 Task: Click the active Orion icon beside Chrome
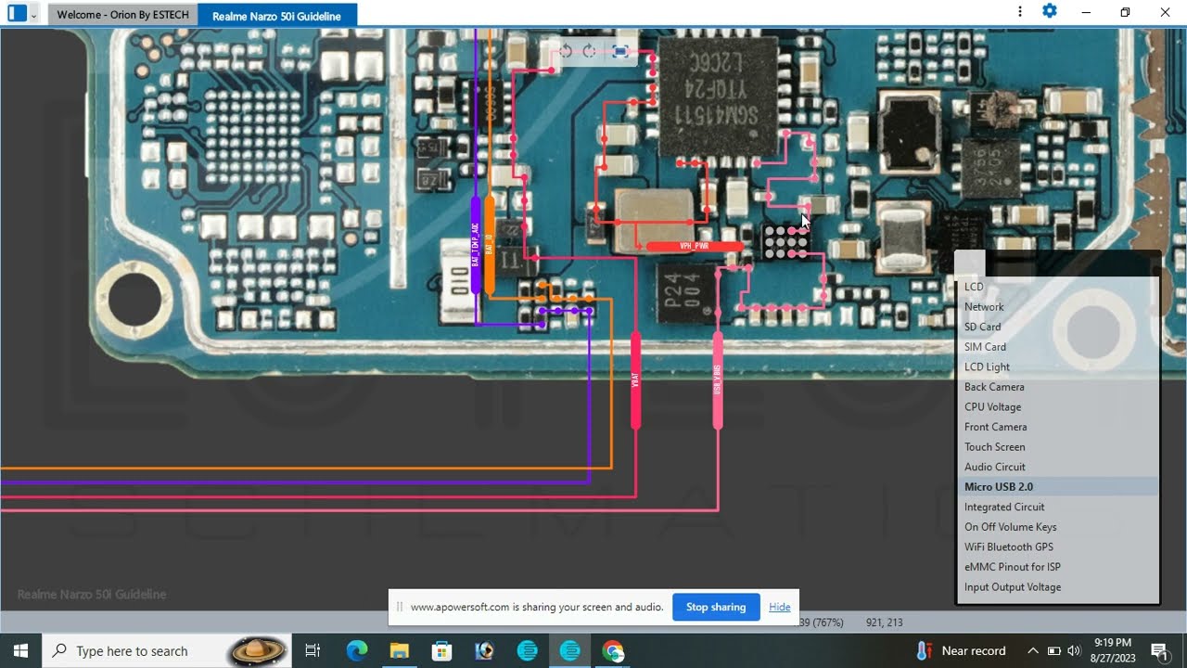point(570,650)
